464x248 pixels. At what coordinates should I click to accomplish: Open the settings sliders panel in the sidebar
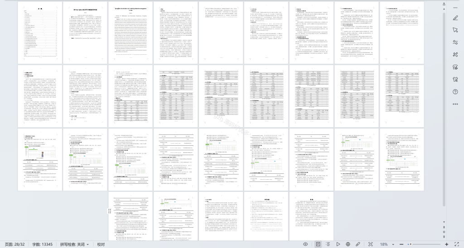pos(455,43)
